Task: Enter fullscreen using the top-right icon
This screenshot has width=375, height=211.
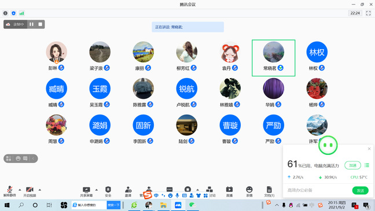Action: pyautogui.click(x=368, y=13)
